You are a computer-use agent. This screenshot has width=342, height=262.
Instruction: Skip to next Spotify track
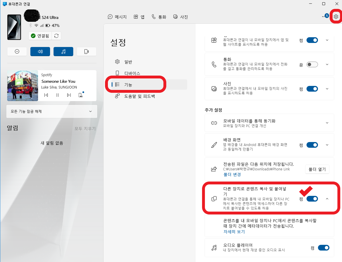pyautogui.click(x=69, y=95)
